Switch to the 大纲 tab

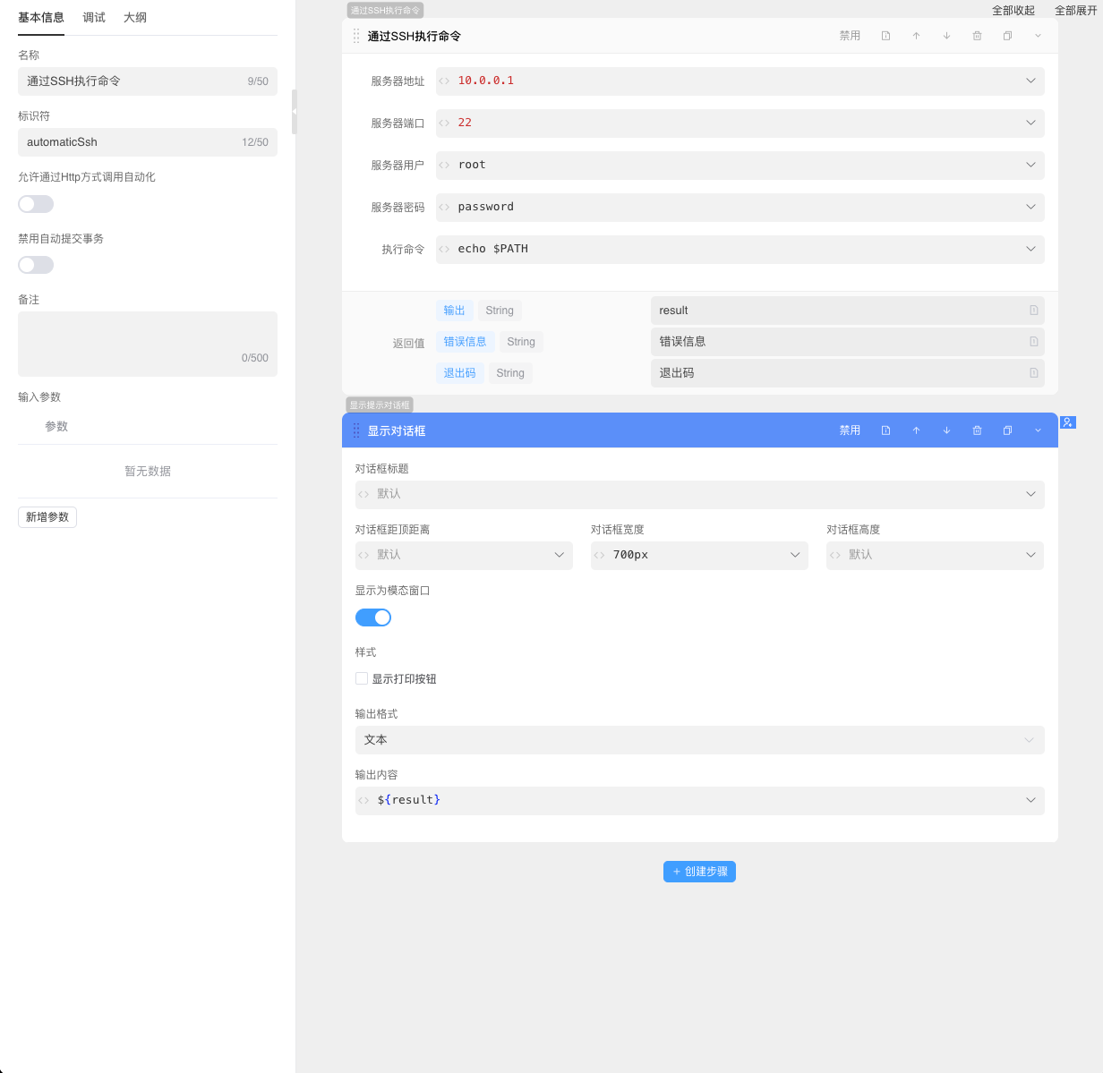coord(135,18)
